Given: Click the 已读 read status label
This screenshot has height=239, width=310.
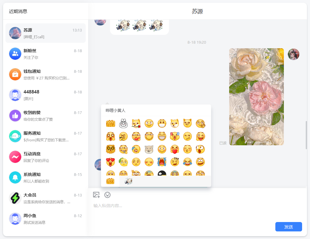Looking at the screenshot, I should point(223,143).
